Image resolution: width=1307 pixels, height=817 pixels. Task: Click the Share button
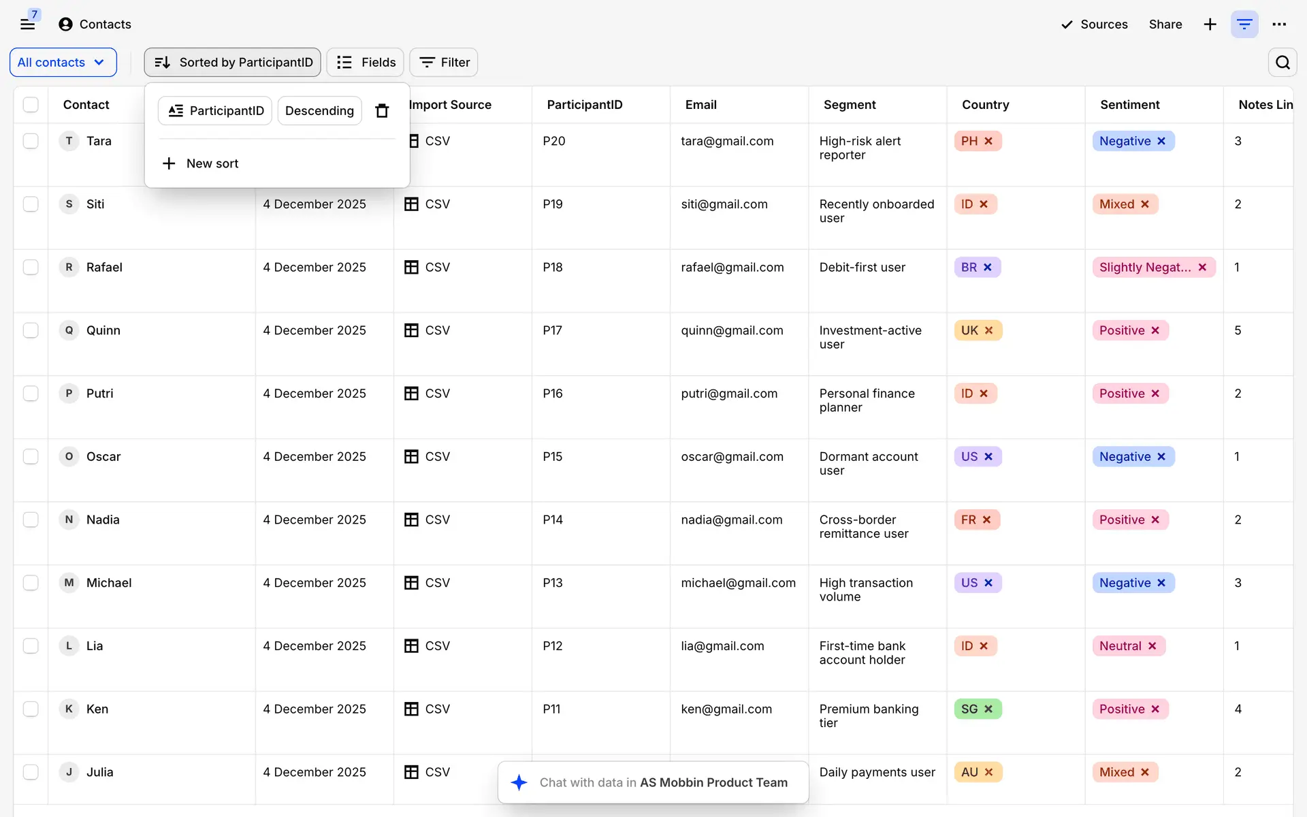(1165, 25)
